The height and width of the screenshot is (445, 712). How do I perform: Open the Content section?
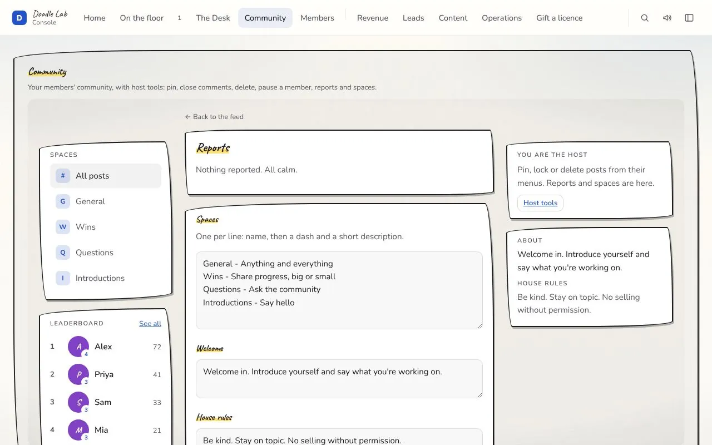[x=453, y=18]
